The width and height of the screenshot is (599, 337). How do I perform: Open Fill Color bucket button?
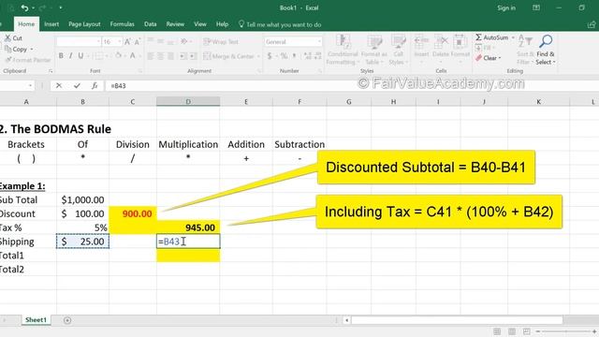pos(119,56)
